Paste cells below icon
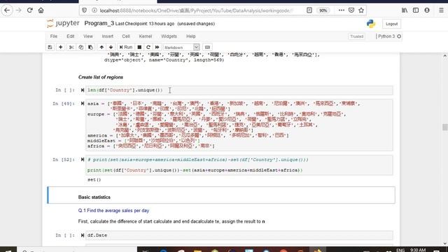 (90, 47)
